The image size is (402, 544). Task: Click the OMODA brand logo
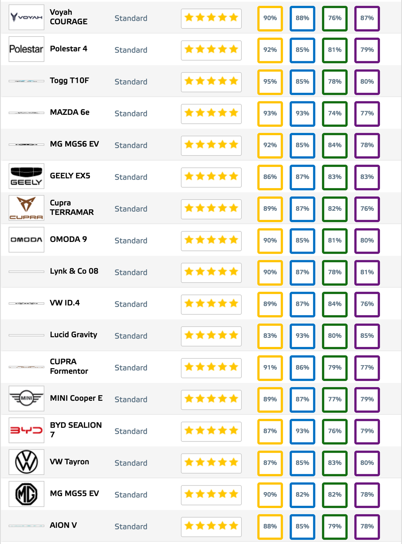coord(27,240)
